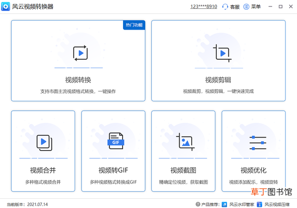This screenshot has width=297, height=208.
Task: Close the converter window
Action: pos(291,6)
